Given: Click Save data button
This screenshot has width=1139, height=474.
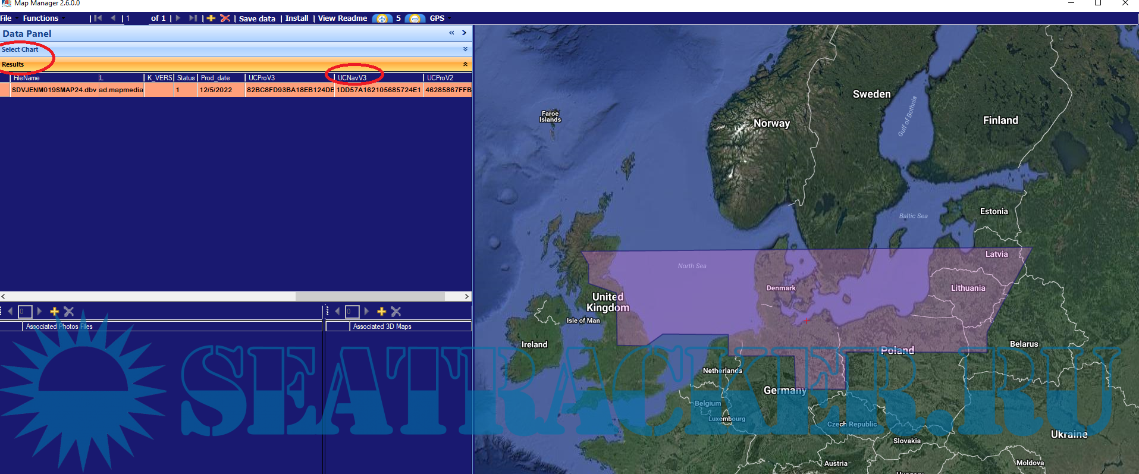Looking at the screenshot, I should [257, 18].
